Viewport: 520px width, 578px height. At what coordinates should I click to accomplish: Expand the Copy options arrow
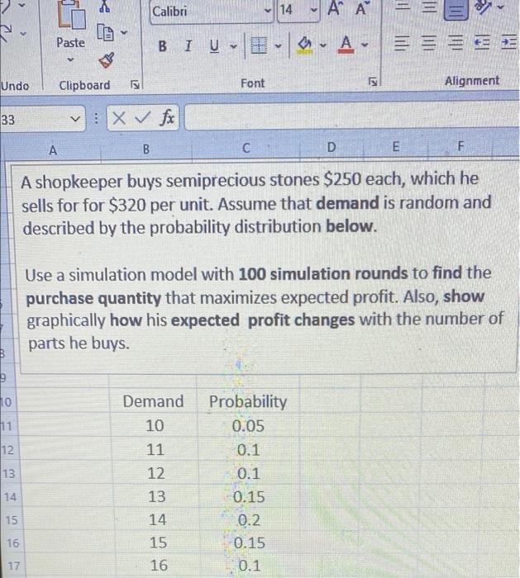[x=124, y=33]
